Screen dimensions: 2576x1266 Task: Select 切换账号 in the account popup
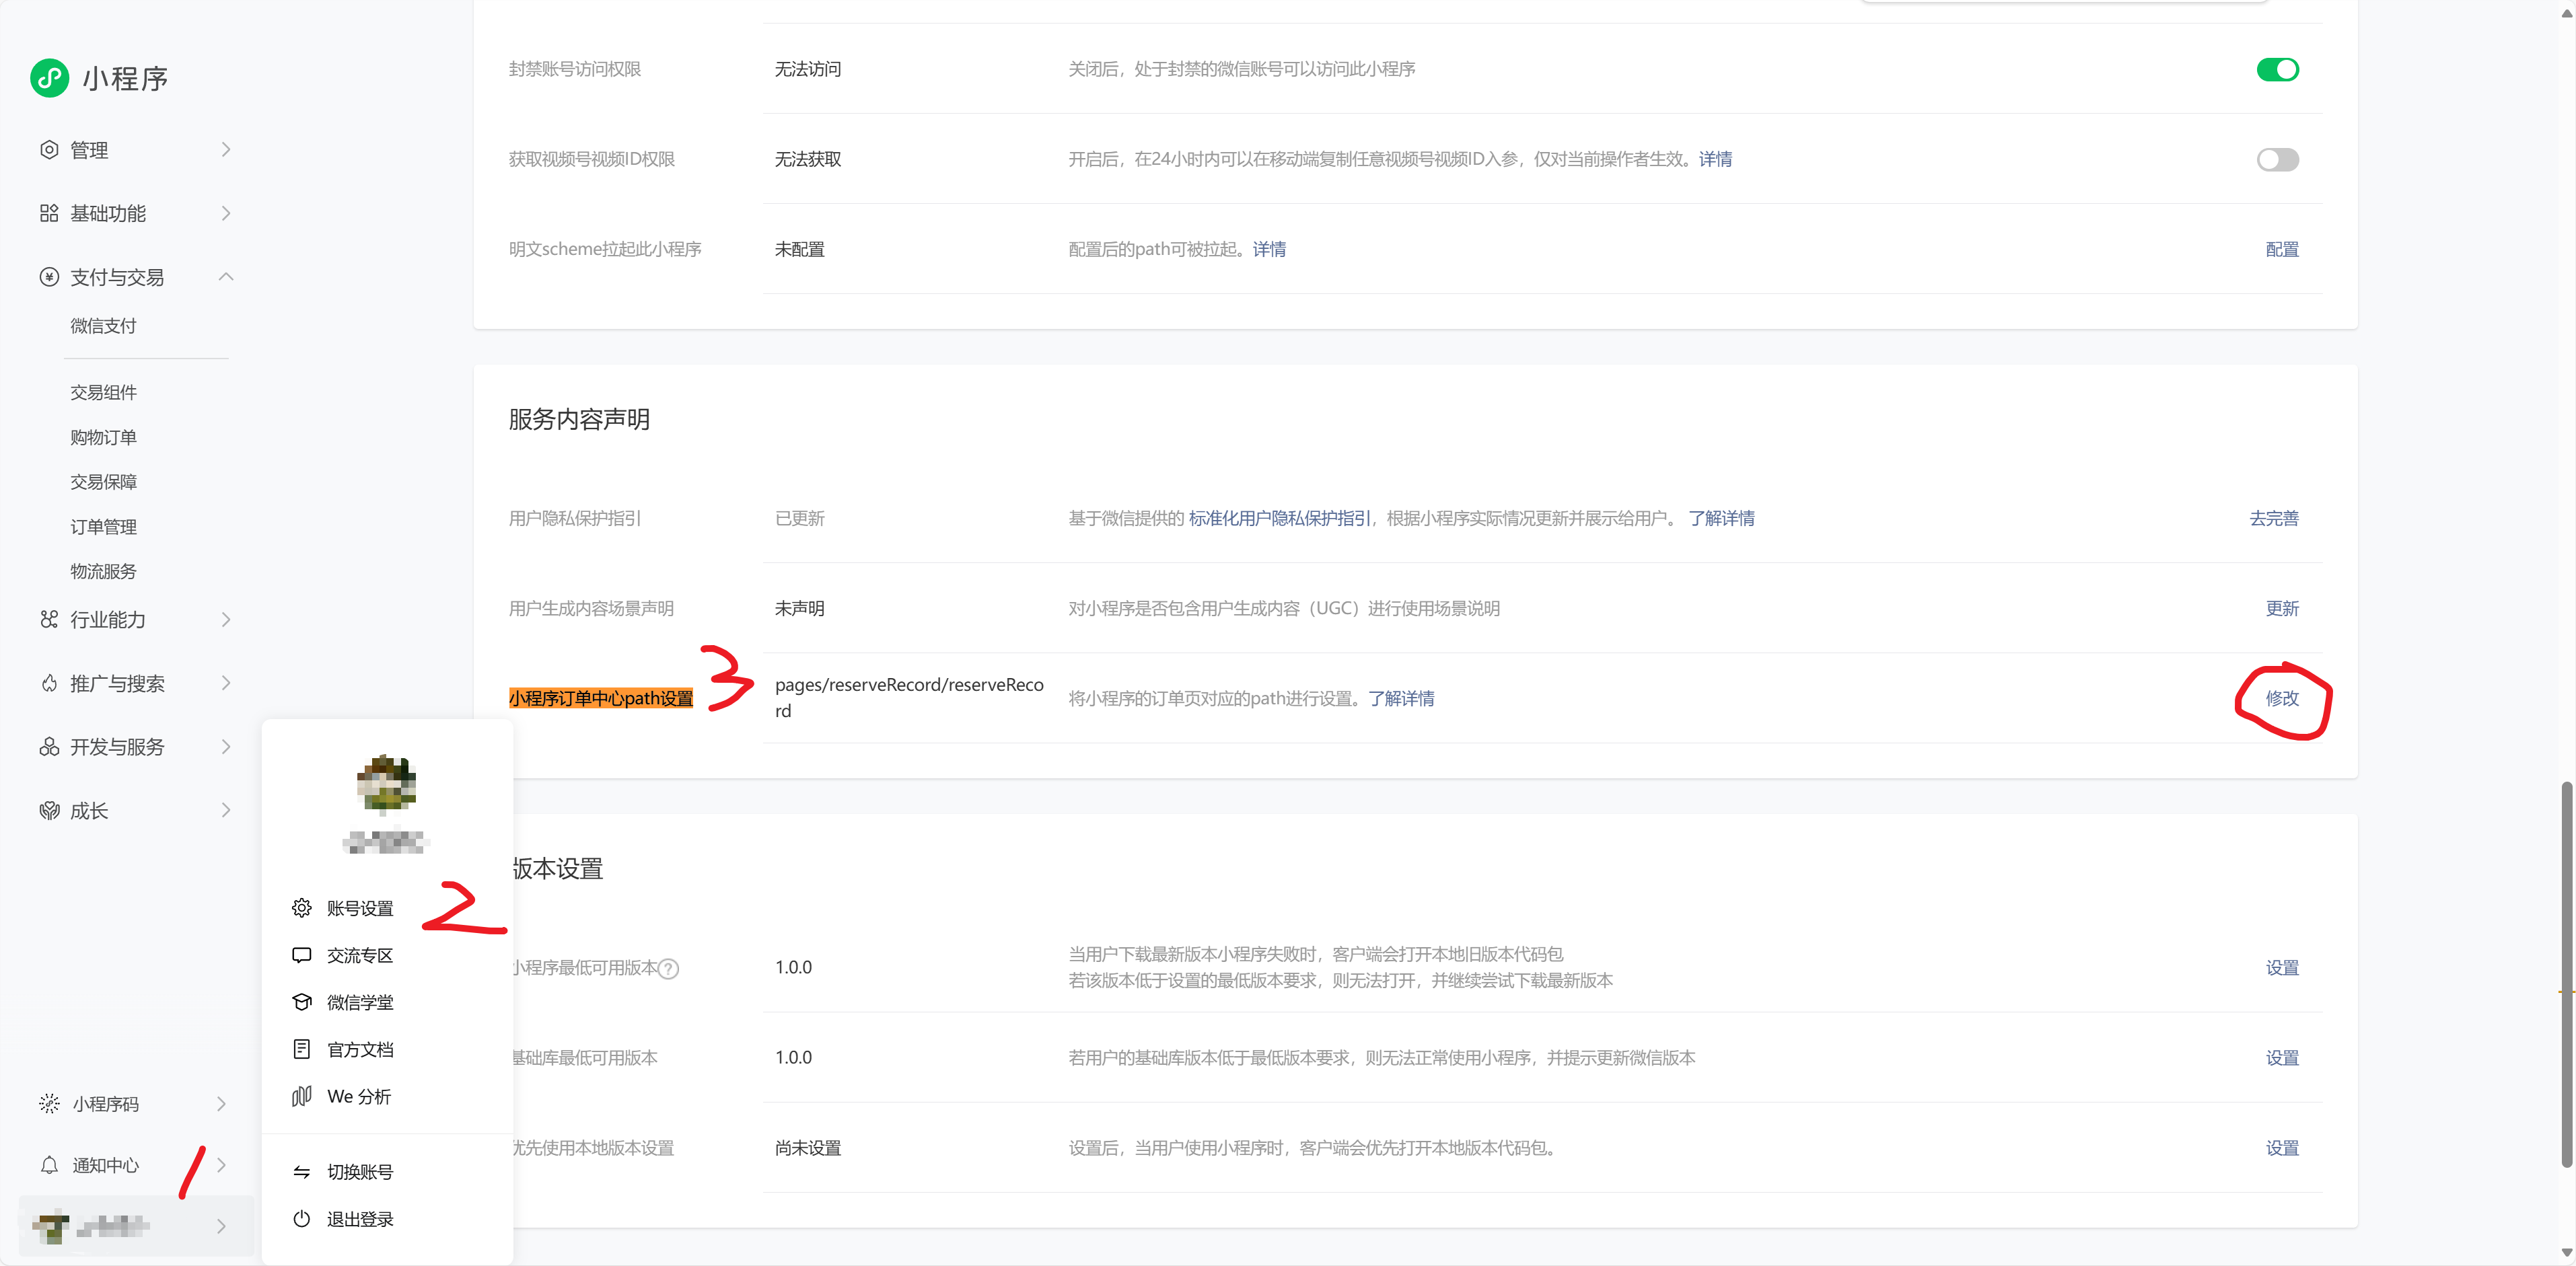[359, 1172]
